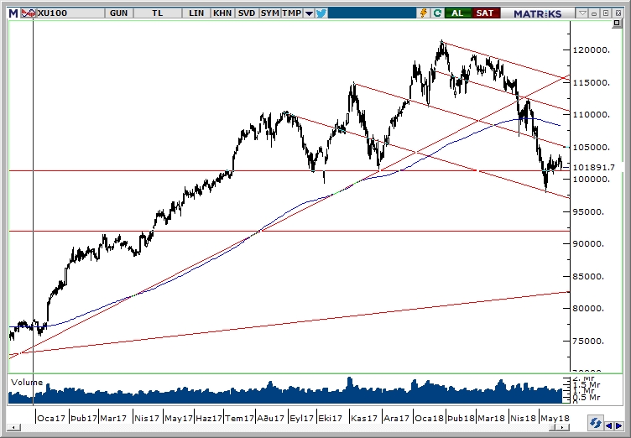
Task: Close the chart window
Action: pos(618,13)
